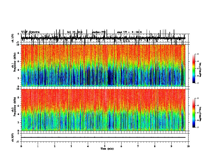Click the "-5" volt tick of the ch.3 panel
Viewport: 212px width, 164px height.
tap(18, 142)
